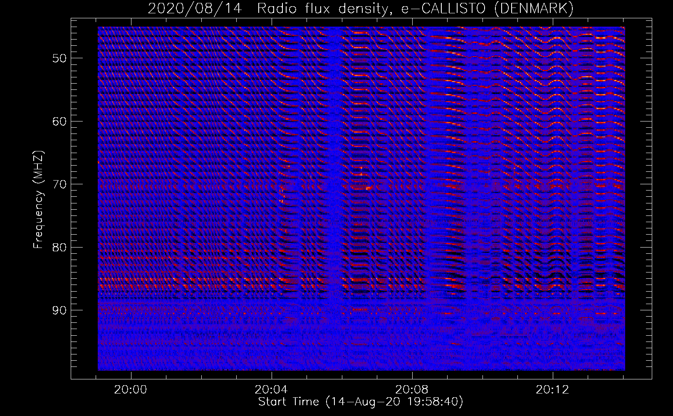Click the 50 MHz frequency tick label
Screen dimensions: 673x416
(59, 58)
